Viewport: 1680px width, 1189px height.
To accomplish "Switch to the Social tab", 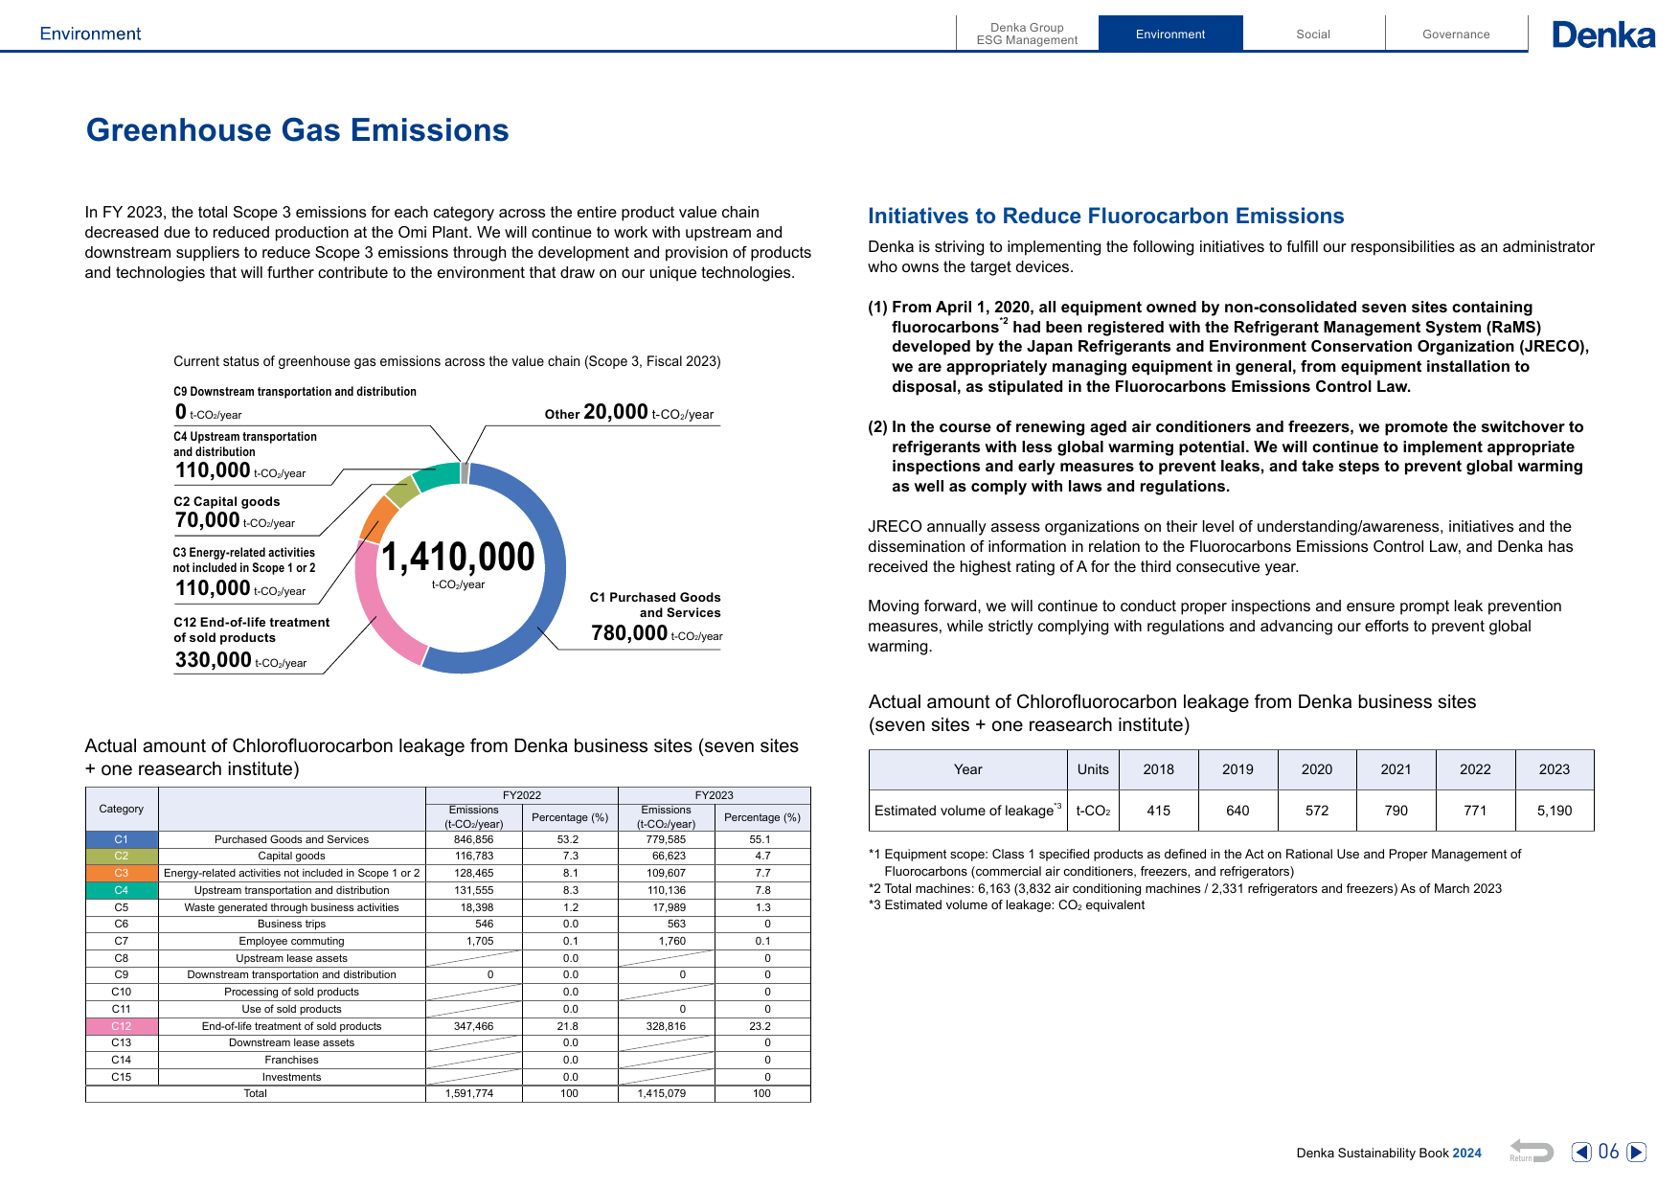I will [x=1313, y=34].
